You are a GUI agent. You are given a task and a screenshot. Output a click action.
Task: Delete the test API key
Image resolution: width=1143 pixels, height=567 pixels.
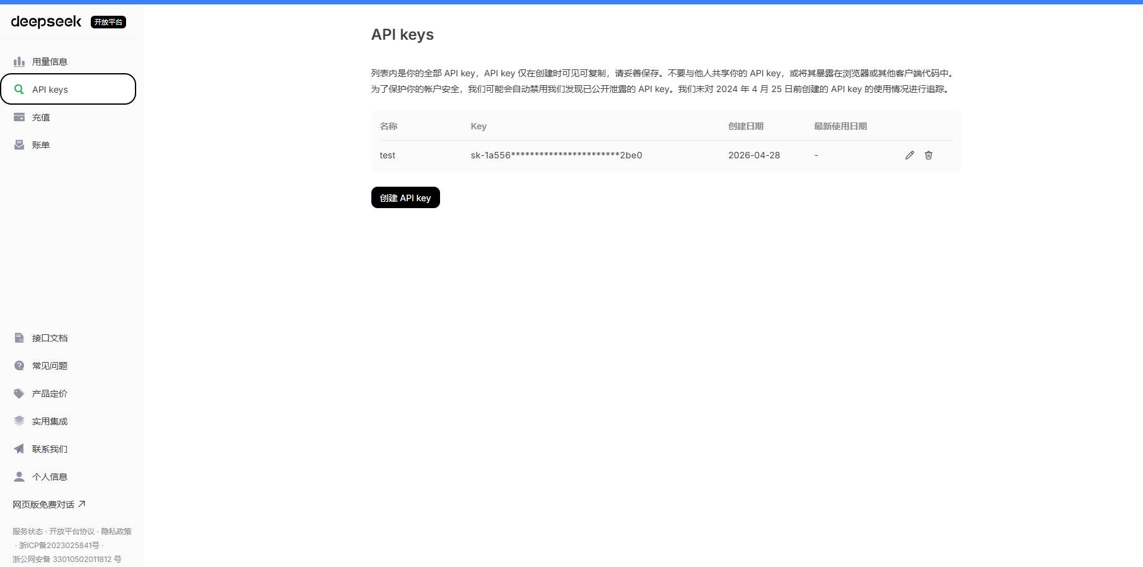click(929, 155)
